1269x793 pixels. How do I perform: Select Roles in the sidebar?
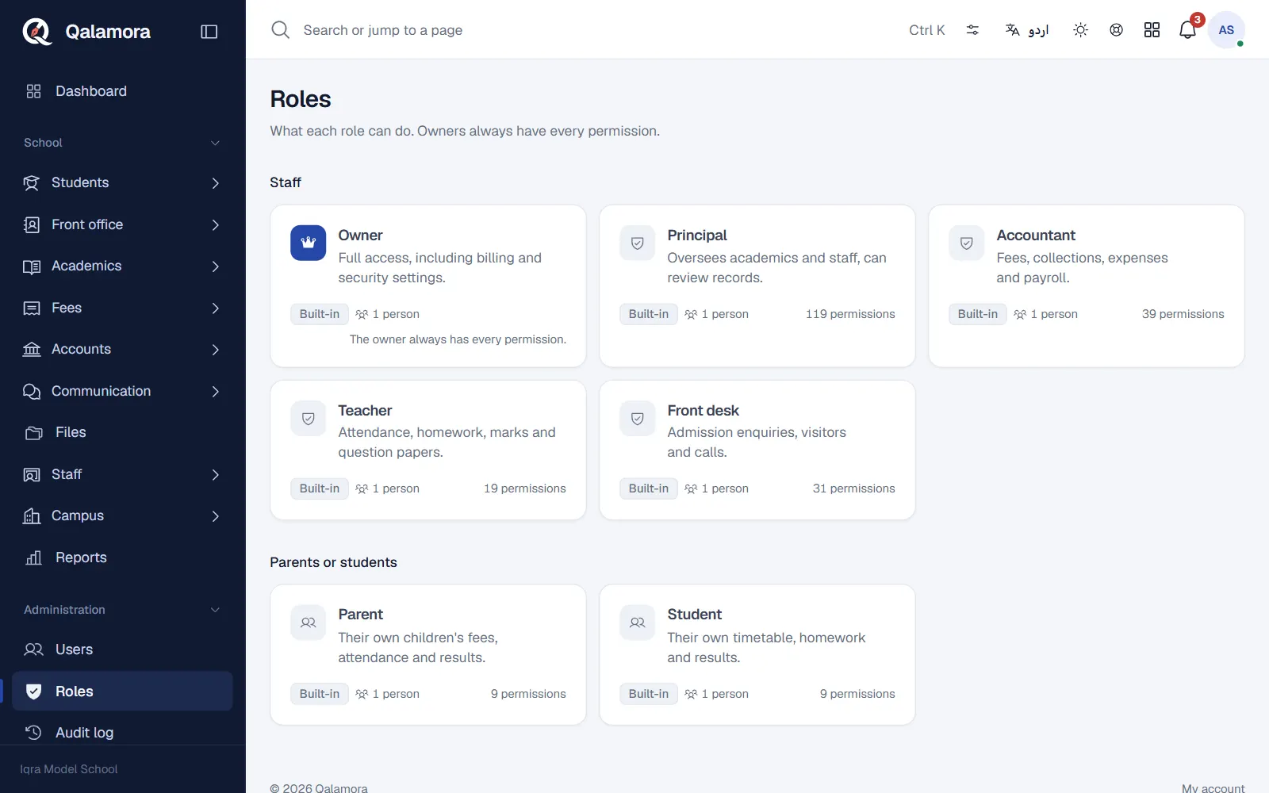(x=122, y=691)
